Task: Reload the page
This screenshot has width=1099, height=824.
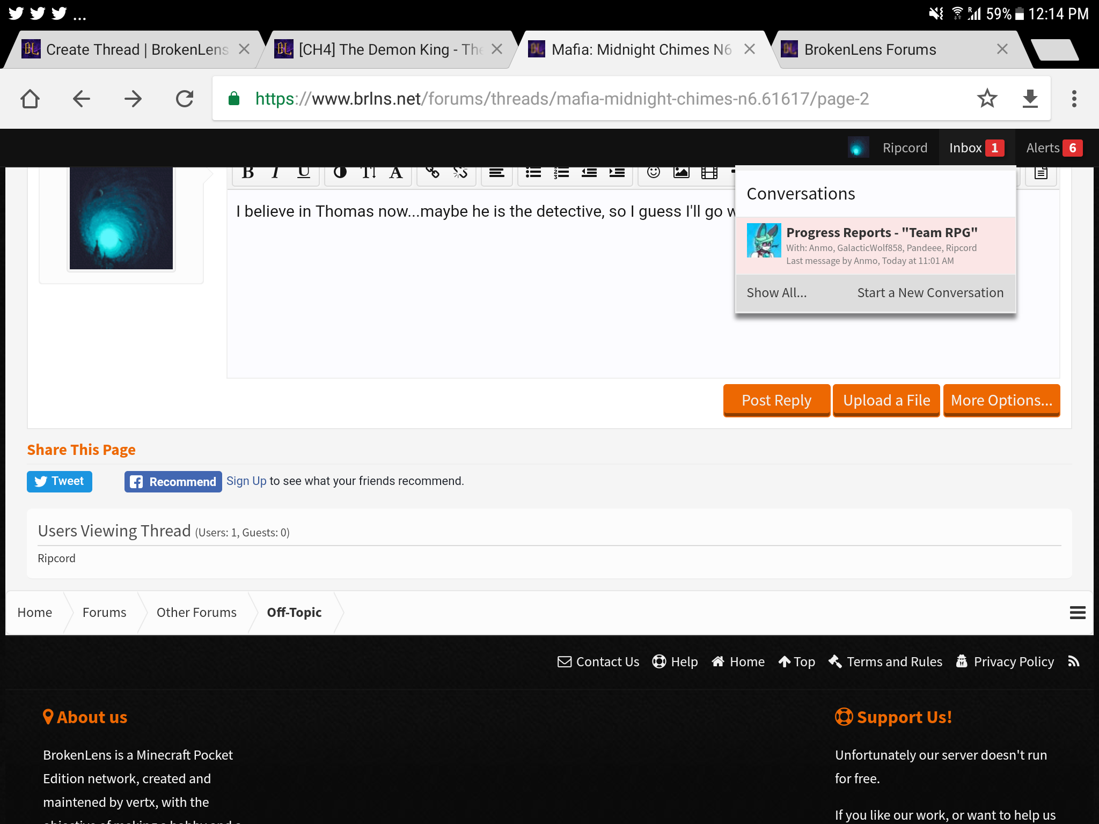Action: pyautogui.click(x=185, y=99)
